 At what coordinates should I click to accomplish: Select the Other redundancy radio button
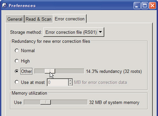click(x=17, y=71)
